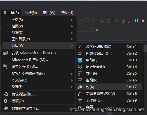The width and height of the screenshot is (147, 115).
Task: Expand the 工作目录(Y) submenu
Action: (x=39, y=39)
